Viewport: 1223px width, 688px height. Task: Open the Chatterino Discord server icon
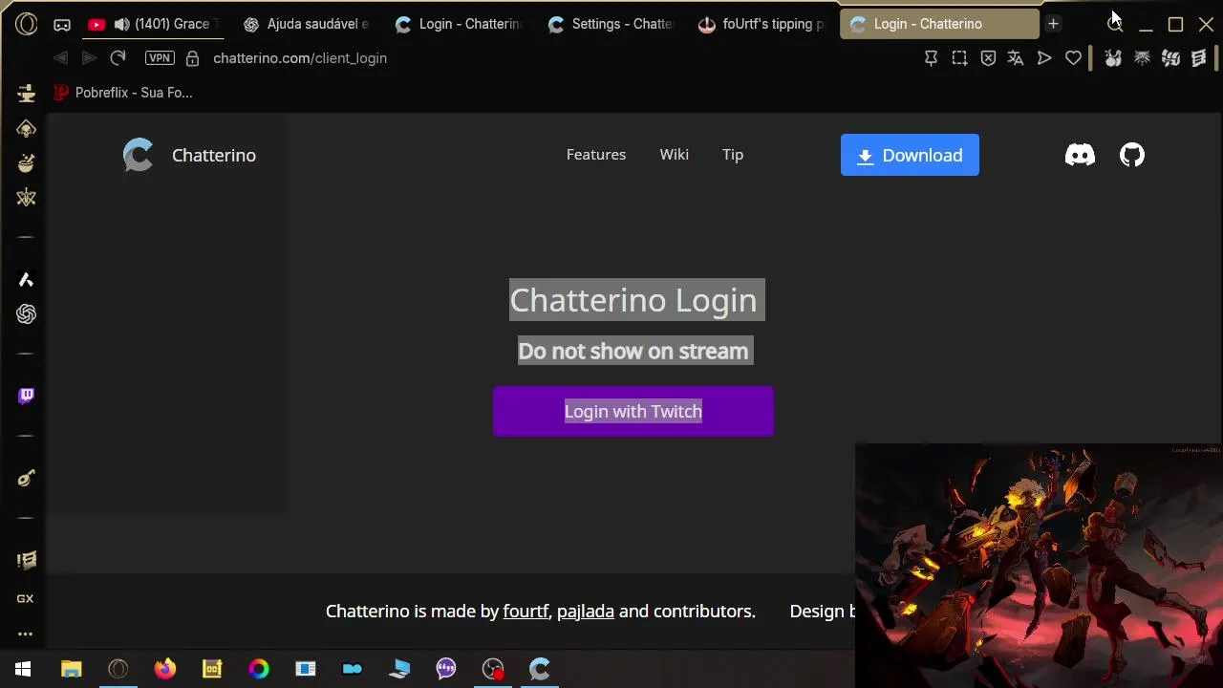[x=1080, y=155]
